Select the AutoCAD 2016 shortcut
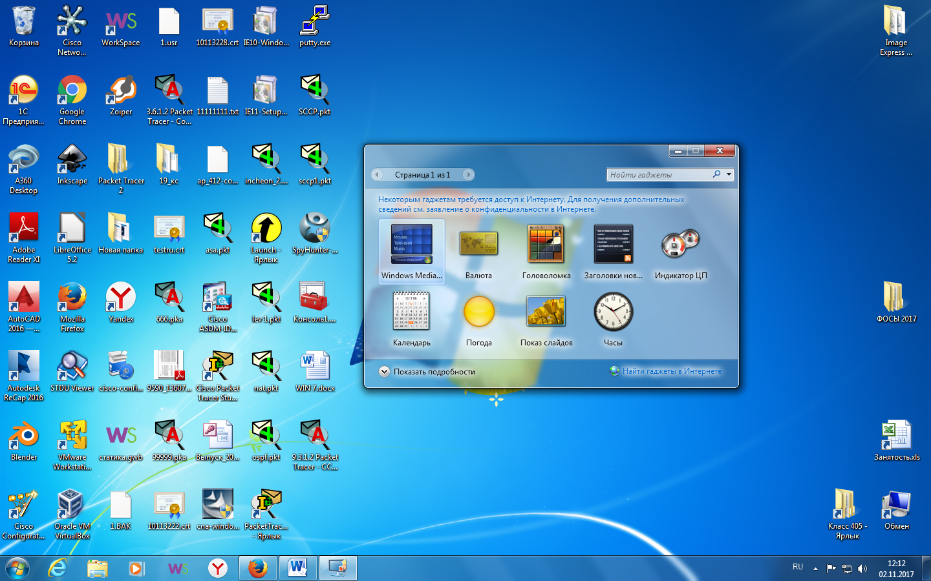931x581 pixels. 24,307
